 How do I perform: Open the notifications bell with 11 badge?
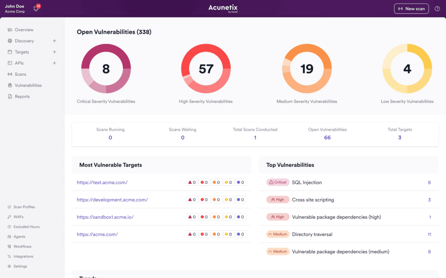pyautogui.click(x=37, y=8)
